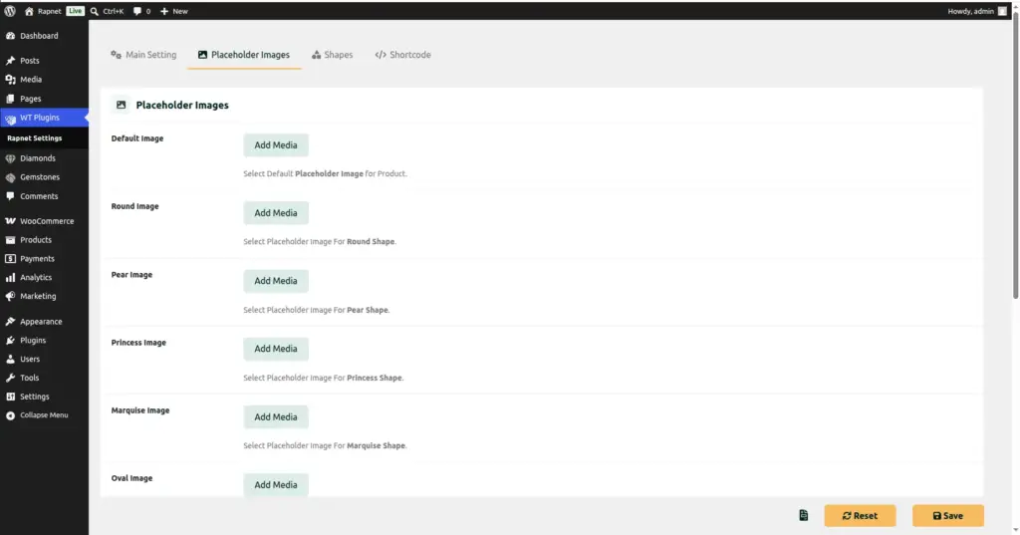
Task: Add Media for Pear Image
Action: [276, 281]
